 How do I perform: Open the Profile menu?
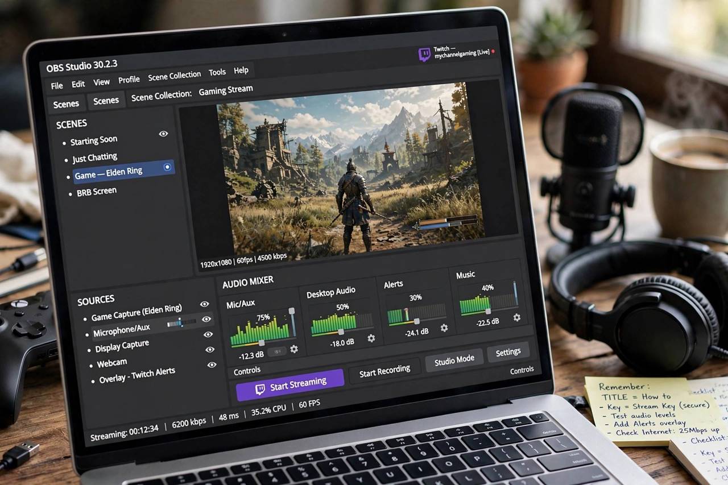point(129,80)
